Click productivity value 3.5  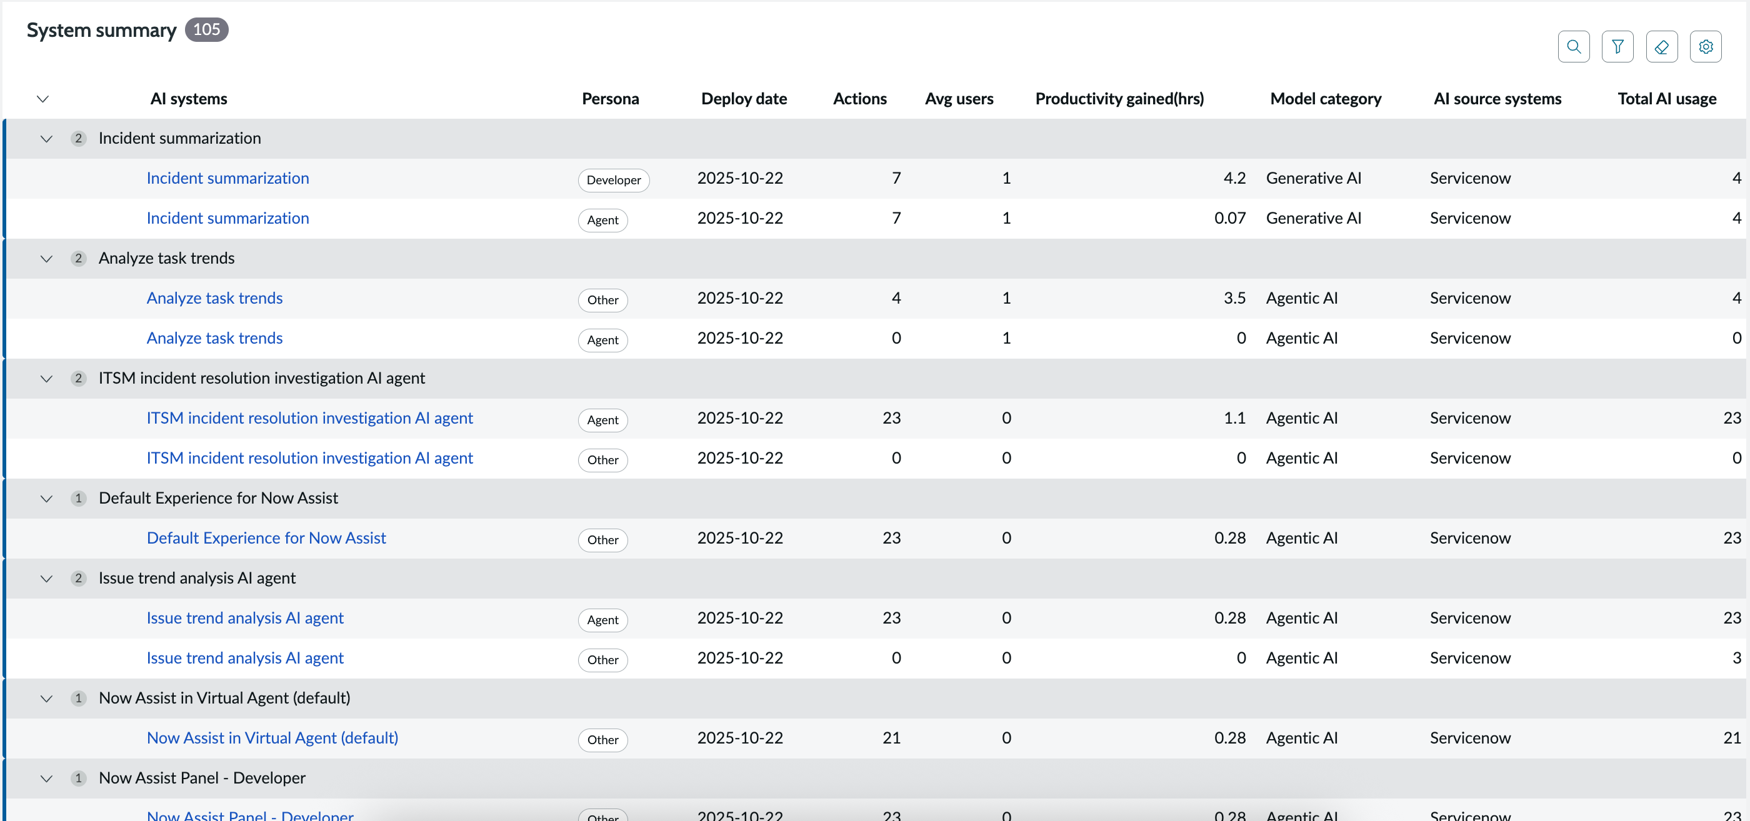(1234, 298)
